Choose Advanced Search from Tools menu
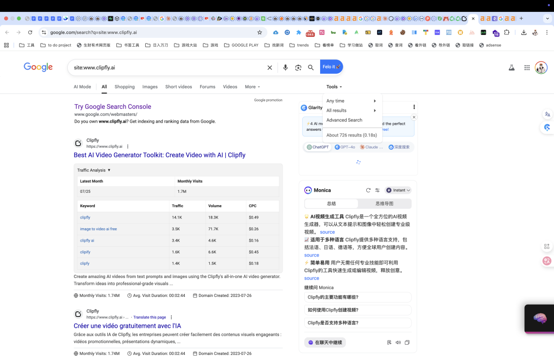The height and width of the screenshot is (358, 554). point(344,120)
